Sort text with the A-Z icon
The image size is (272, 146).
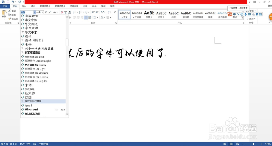[109, 12]
